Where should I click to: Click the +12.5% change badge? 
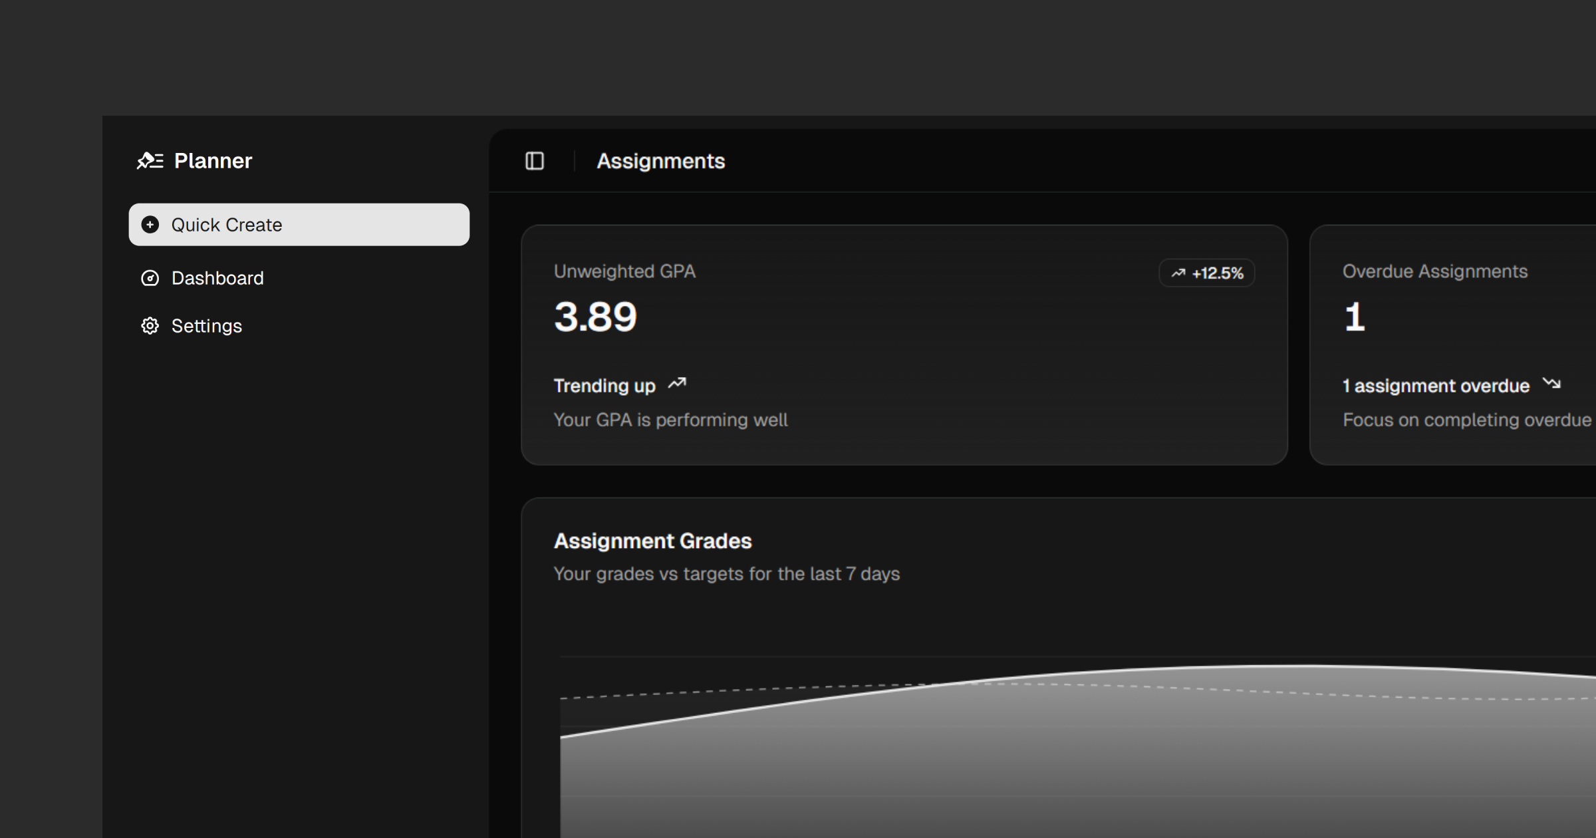point(1206,273)
